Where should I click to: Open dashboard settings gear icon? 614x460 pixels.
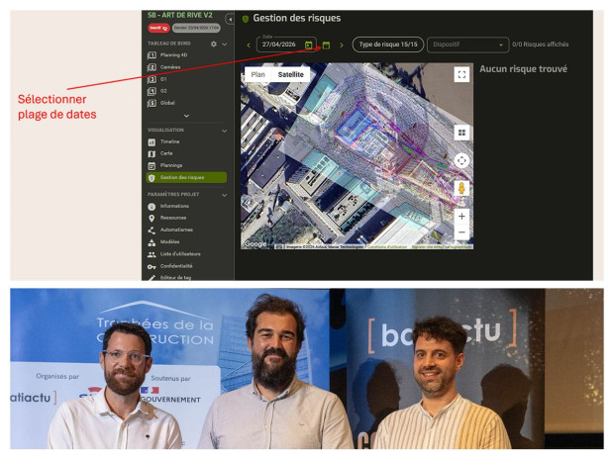click(213, 44)
